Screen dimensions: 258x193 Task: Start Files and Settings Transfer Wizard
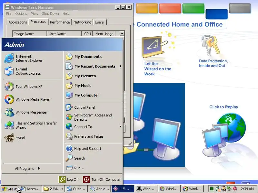(x=32, y=125)
